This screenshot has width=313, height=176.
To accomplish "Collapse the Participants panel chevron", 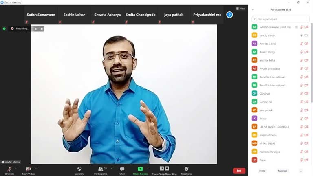I will pos(253,9).
